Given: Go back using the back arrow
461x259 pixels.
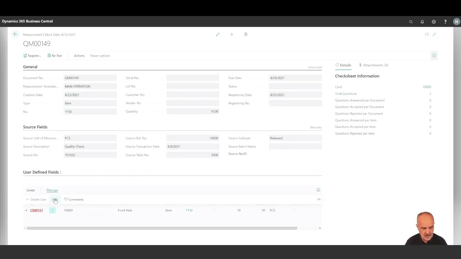Looking at the screenshot, I should (15, 34).
